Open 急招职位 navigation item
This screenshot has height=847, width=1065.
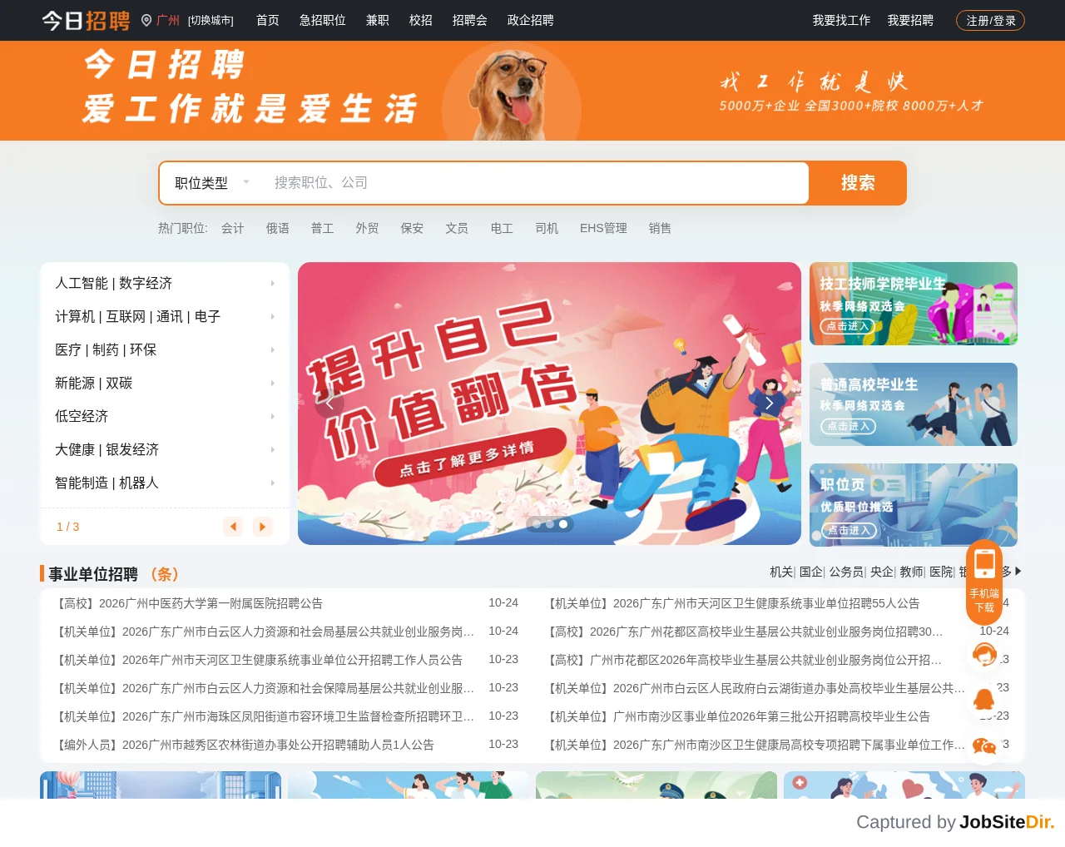(x=323, y=20)
